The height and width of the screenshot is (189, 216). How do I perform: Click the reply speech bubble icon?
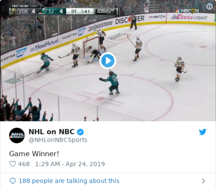click(x=13, y=181)
